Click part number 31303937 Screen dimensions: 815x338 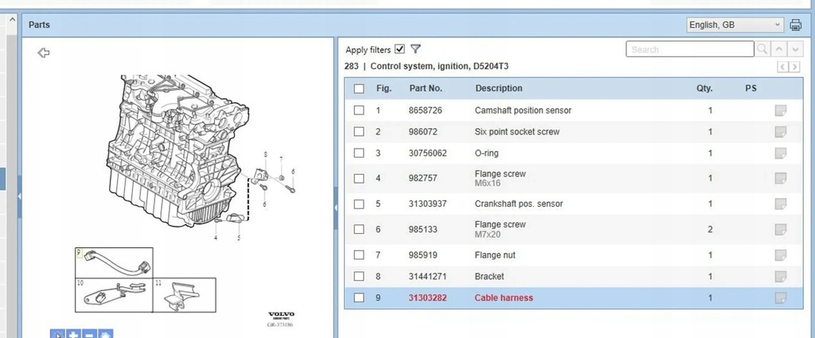(x=427, y=204)
